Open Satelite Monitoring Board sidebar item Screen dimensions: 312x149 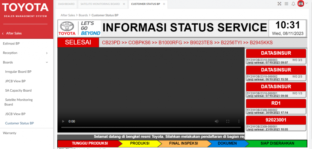(x=19, y=102)
